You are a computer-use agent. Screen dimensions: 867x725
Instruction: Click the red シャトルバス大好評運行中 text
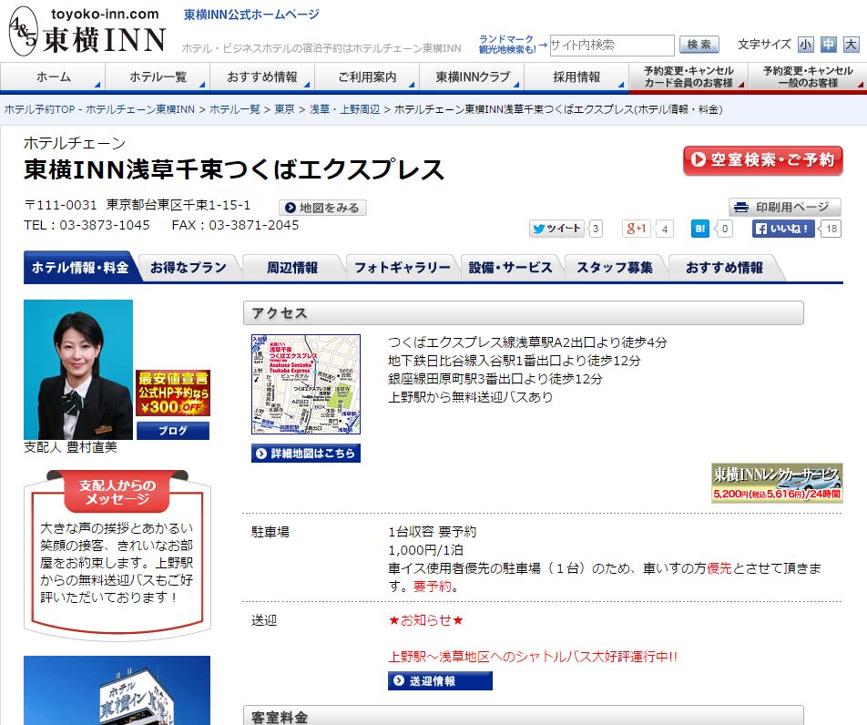pyautogui.click(x=533, y=657)
